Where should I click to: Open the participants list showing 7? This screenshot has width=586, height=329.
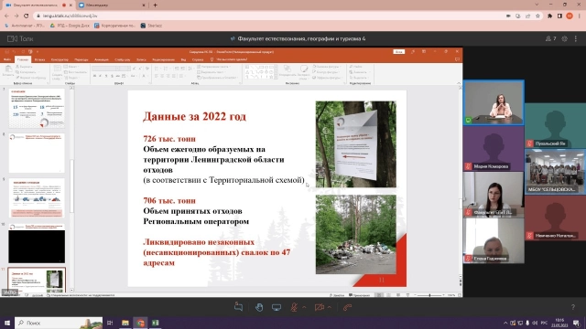point(551,38)
